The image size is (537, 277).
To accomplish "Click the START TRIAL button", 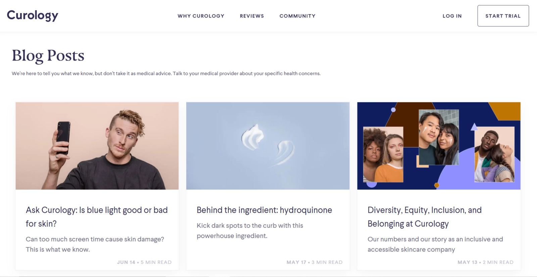I will click(x=503, y=15).
